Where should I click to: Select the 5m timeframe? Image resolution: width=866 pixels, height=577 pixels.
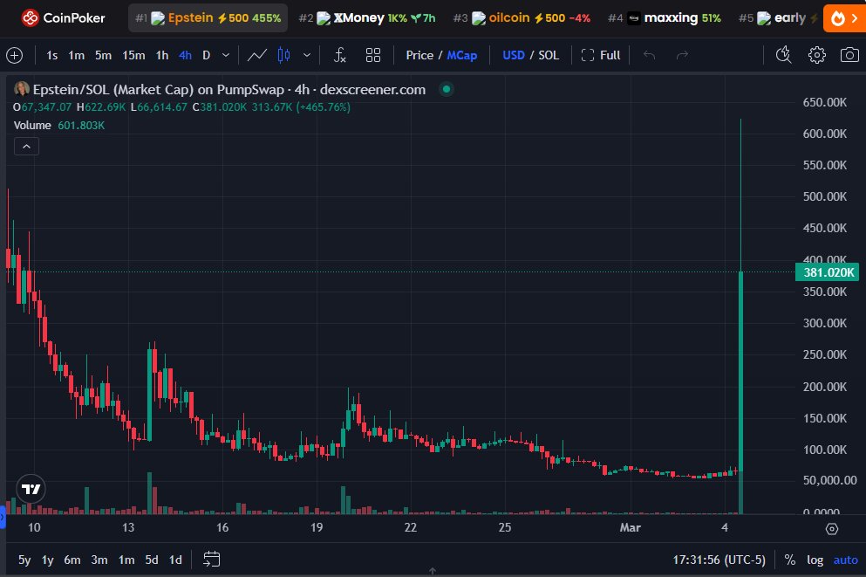pos(103,55)
